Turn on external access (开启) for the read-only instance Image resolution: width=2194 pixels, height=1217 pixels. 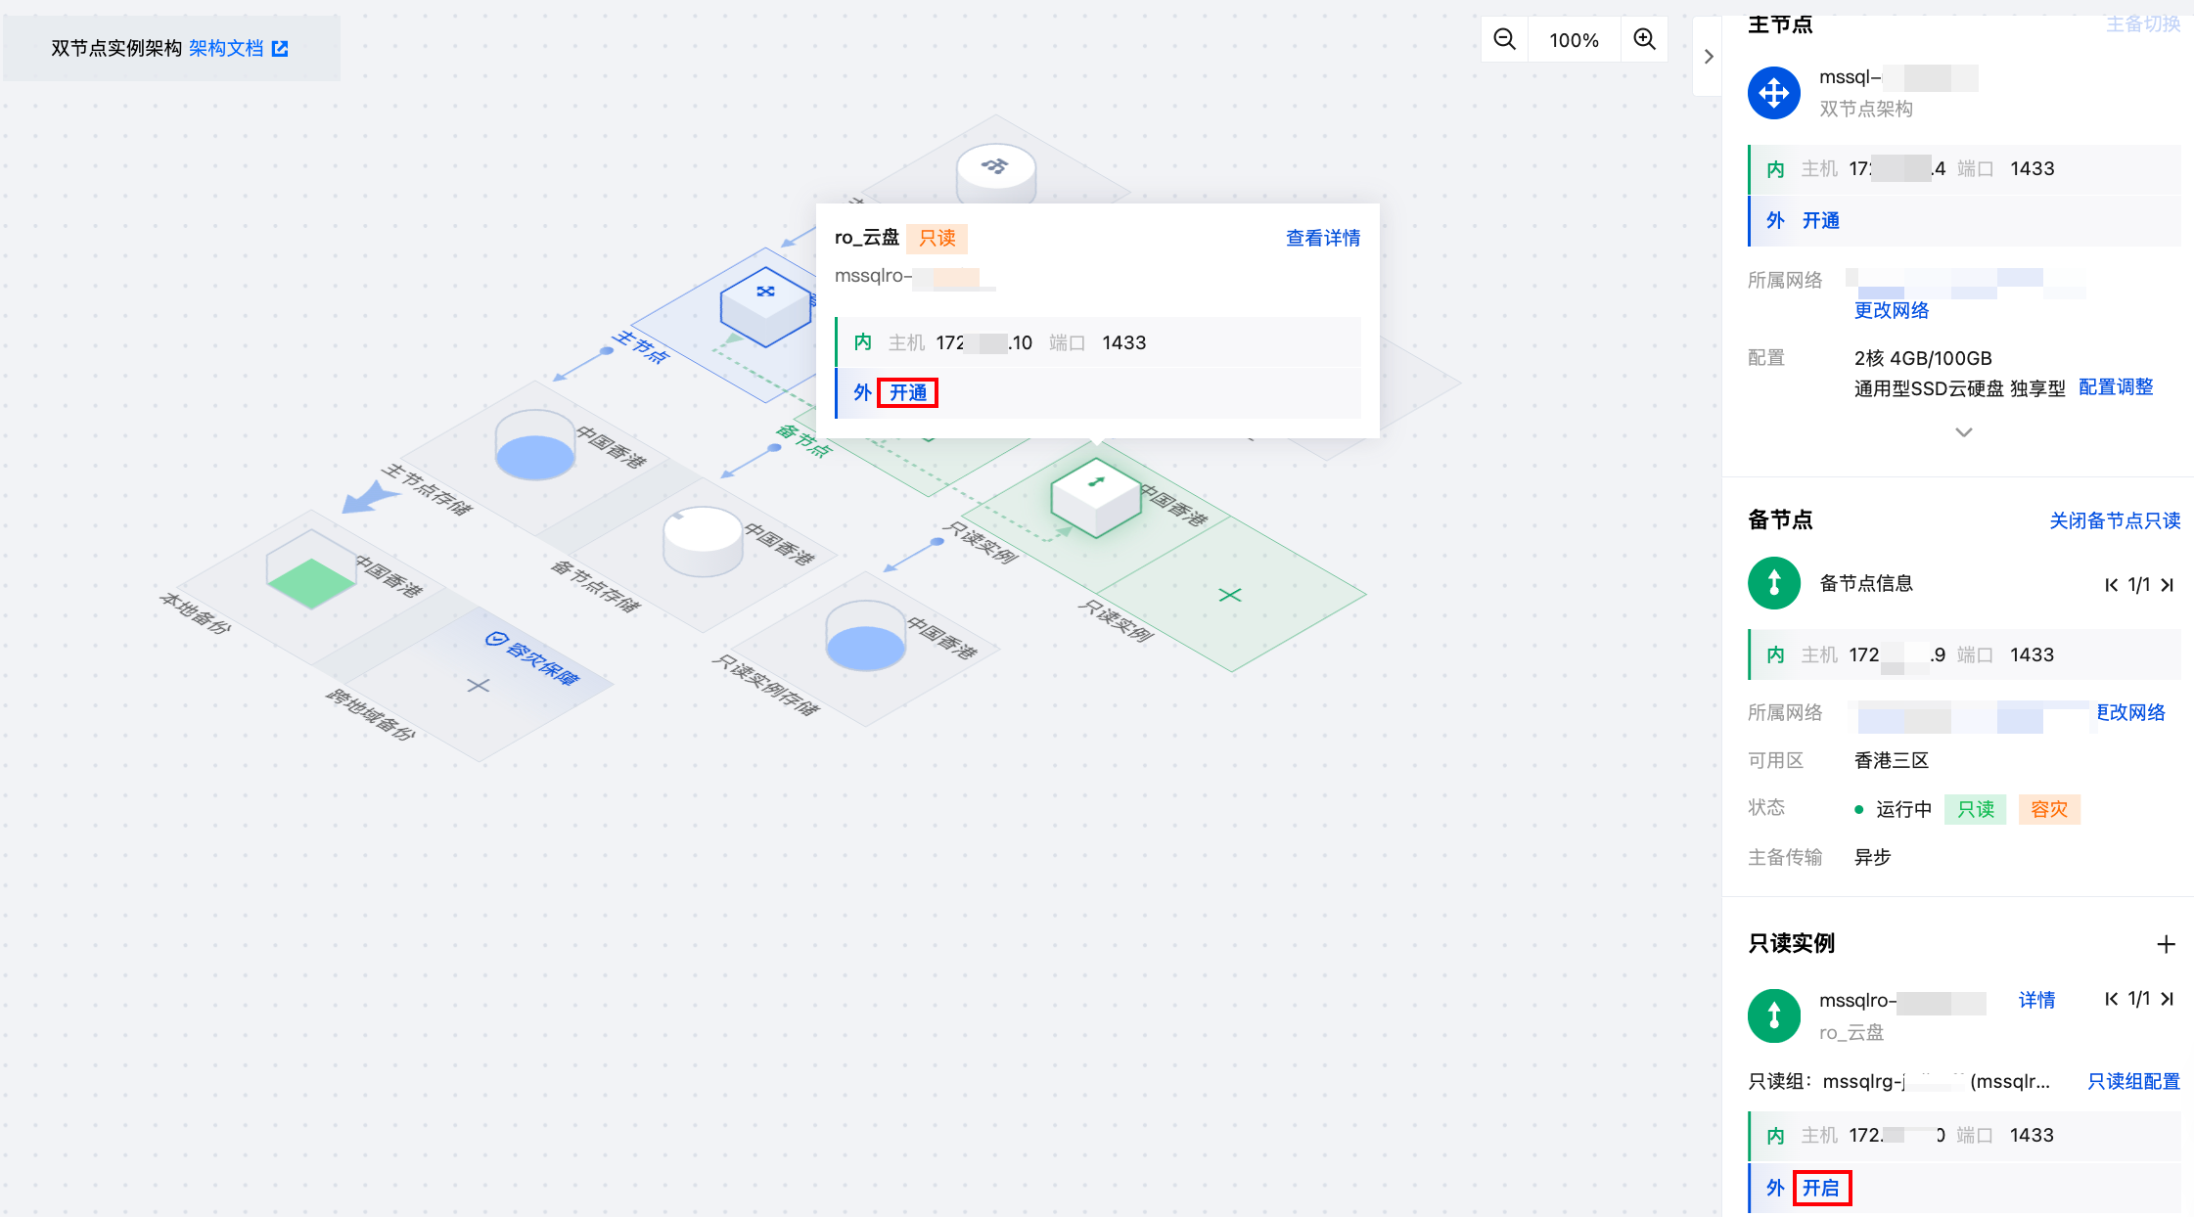[x=1820, y=1188]
